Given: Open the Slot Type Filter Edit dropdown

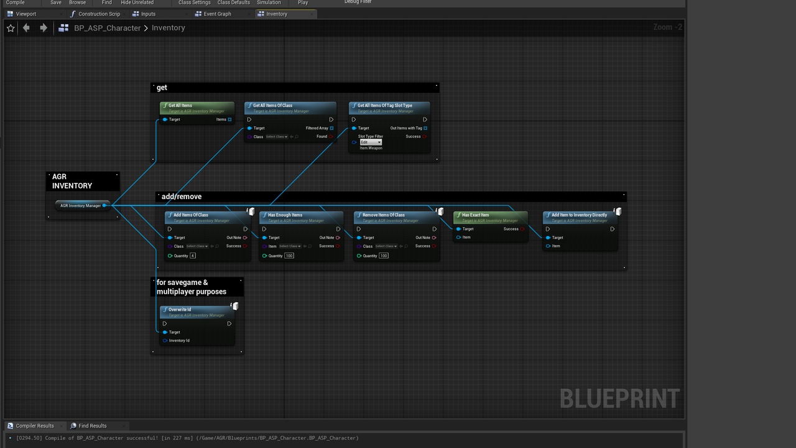Looking at the screenshot, I should tap(371, 142).
